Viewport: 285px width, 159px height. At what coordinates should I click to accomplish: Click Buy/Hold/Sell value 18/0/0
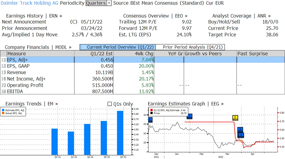click(270, 22)
